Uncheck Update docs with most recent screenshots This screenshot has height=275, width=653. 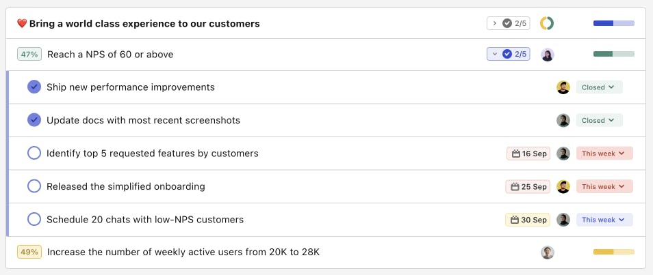pos(34,120)
